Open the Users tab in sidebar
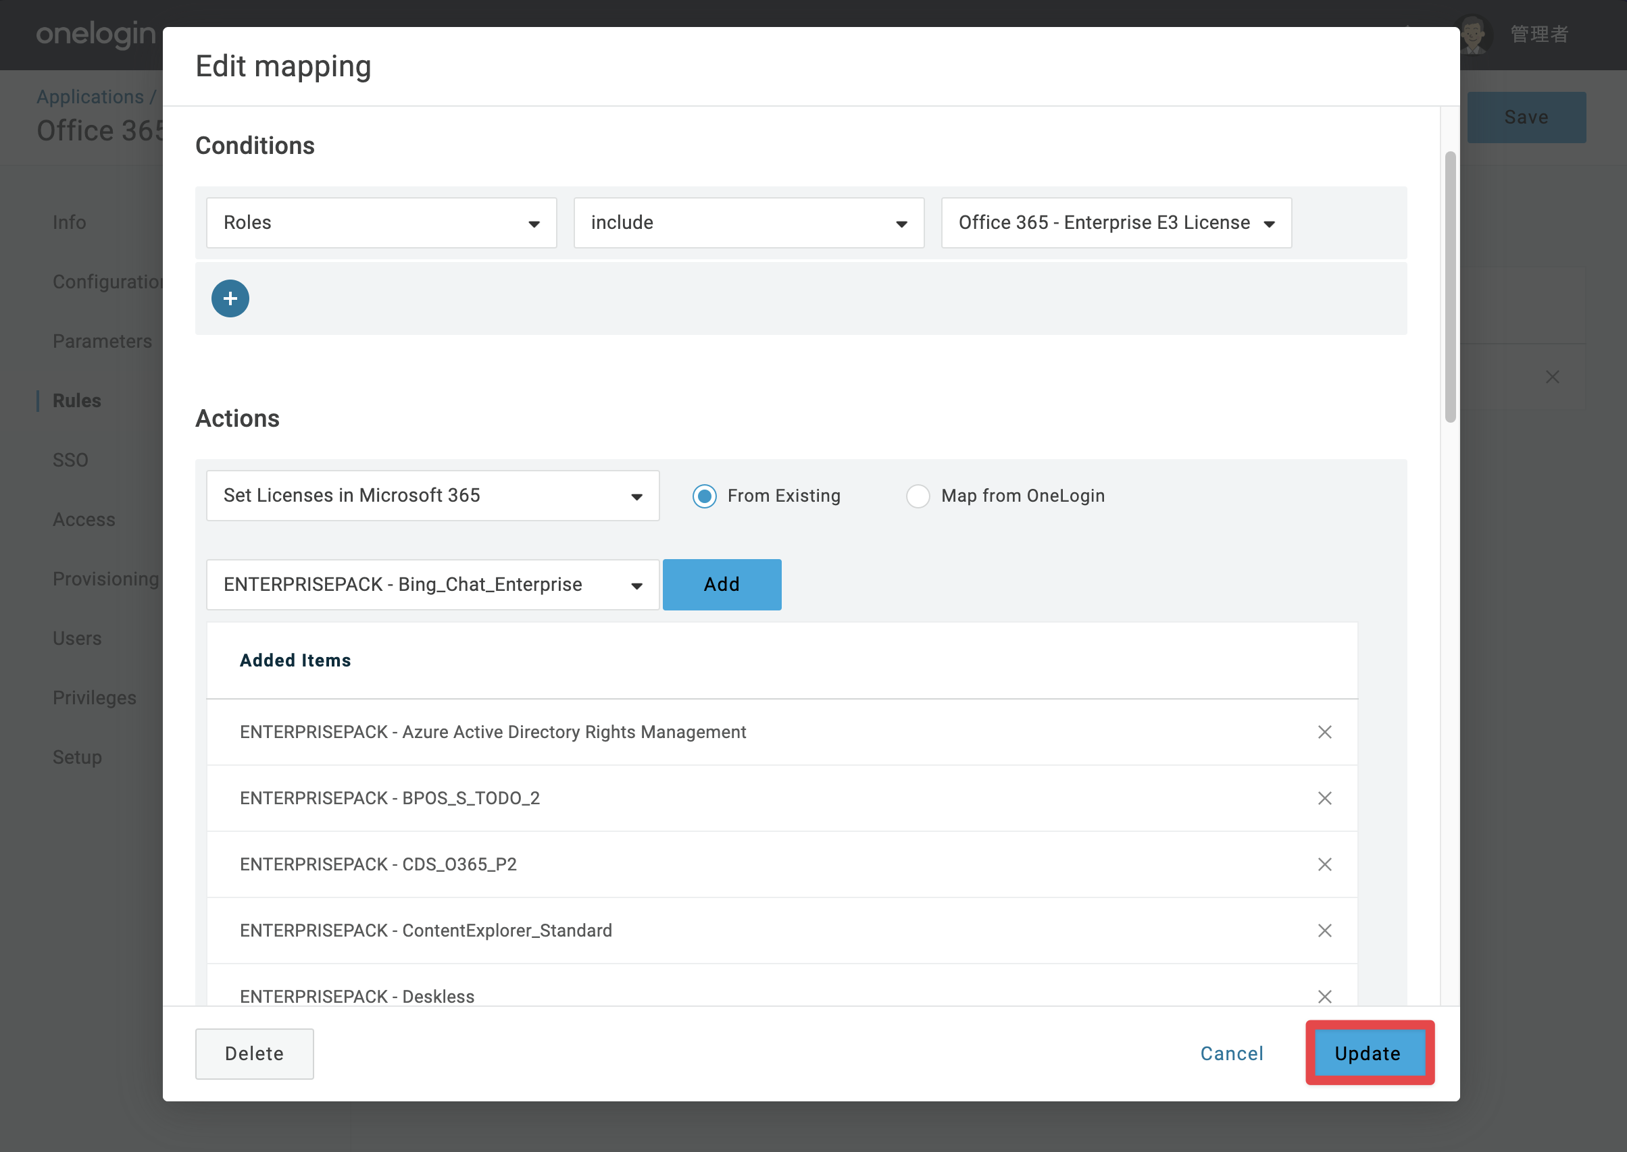1627x1152 pixels. 78,638
